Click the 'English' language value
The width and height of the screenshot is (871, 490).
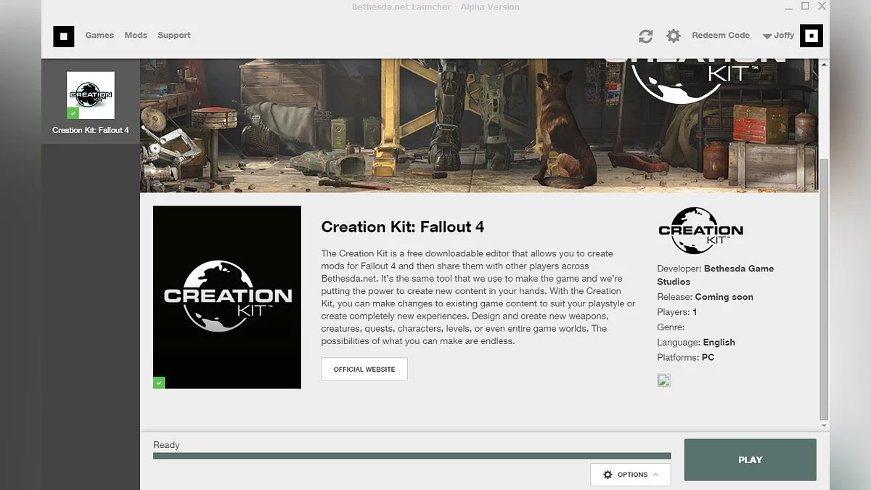(719, 343)
